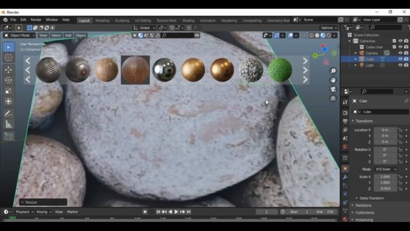The width and height of the screenshot is (410, 231).
Task: Click the Blender logo menu icon
Action: [5, 20]
